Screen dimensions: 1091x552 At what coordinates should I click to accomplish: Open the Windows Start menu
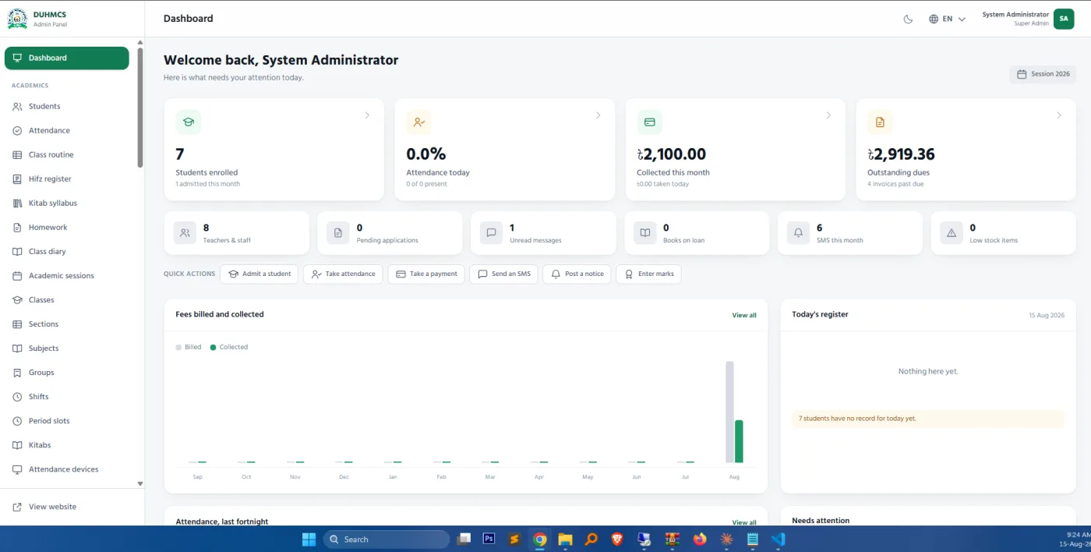click(x=309, y=539)
